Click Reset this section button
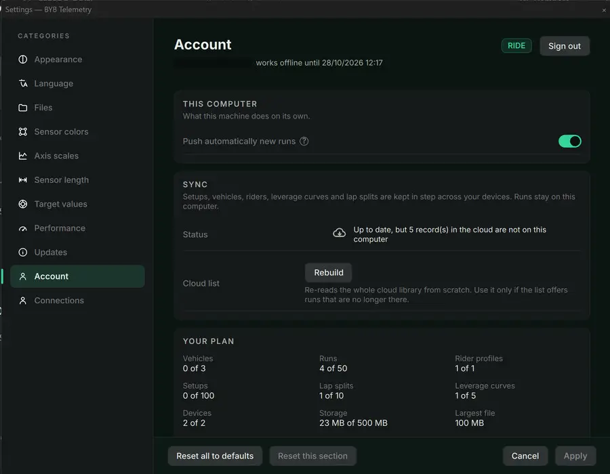This screenshot has width=610, height=474. click(312, 456)
